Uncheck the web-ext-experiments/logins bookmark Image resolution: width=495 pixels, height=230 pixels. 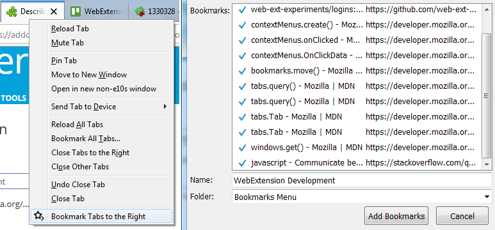243,10
